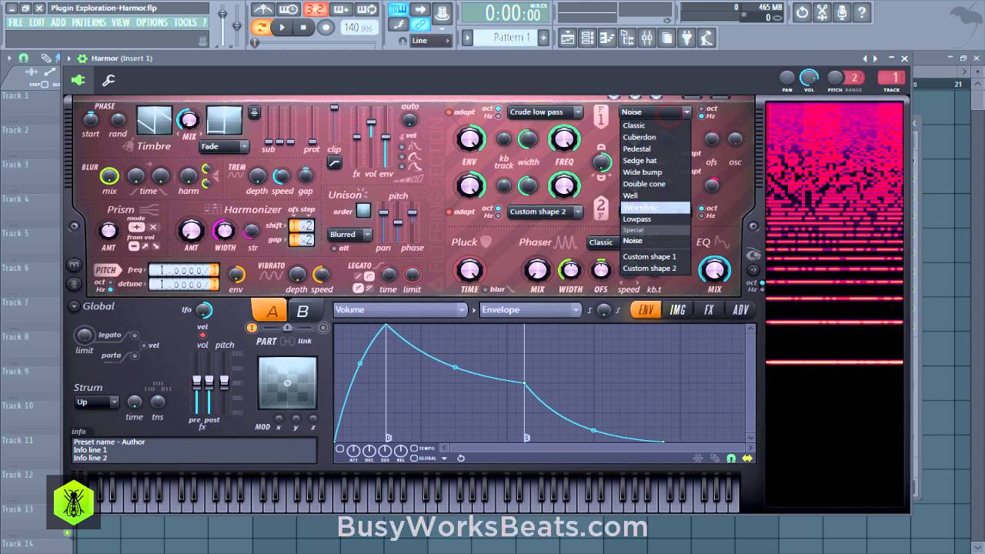Click the DEC envelope knob icon
985x554 pixels.
(369, 450)
